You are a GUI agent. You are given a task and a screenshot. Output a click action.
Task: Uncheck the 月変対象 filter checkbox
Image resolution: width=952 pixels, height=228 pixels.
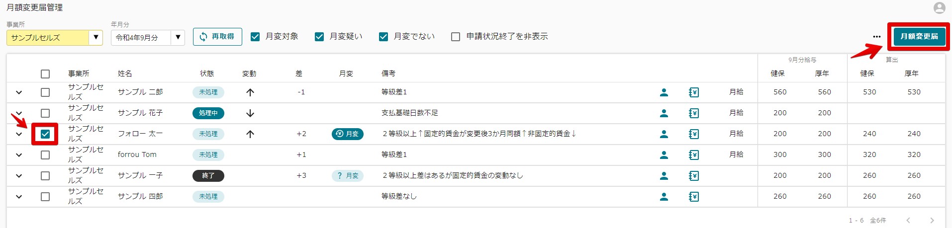[255, 37]
